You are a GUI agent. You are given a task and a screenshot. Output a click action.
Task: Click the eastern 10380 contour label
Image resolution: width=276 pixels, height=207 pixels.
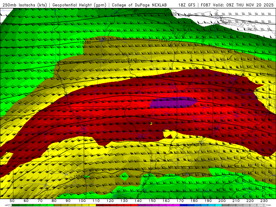pyautogui.click(x=165, y=41)
